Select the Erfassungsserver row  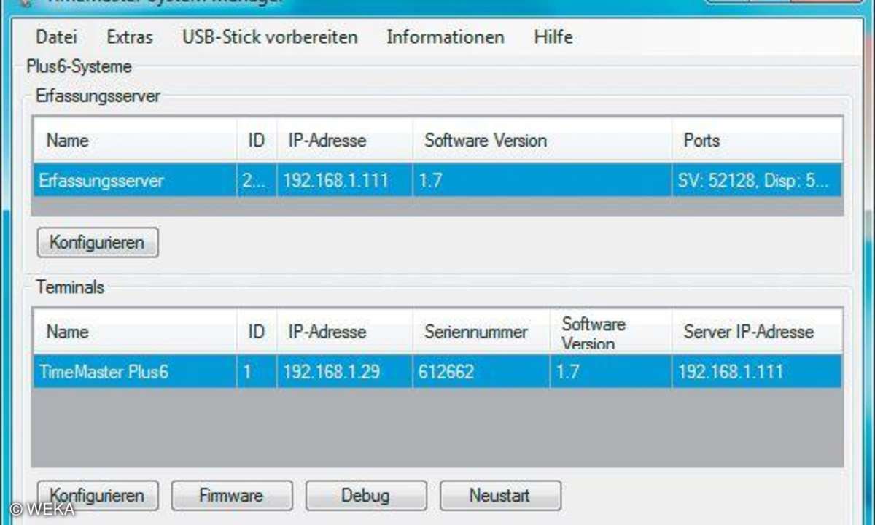(x=437, y=181)
